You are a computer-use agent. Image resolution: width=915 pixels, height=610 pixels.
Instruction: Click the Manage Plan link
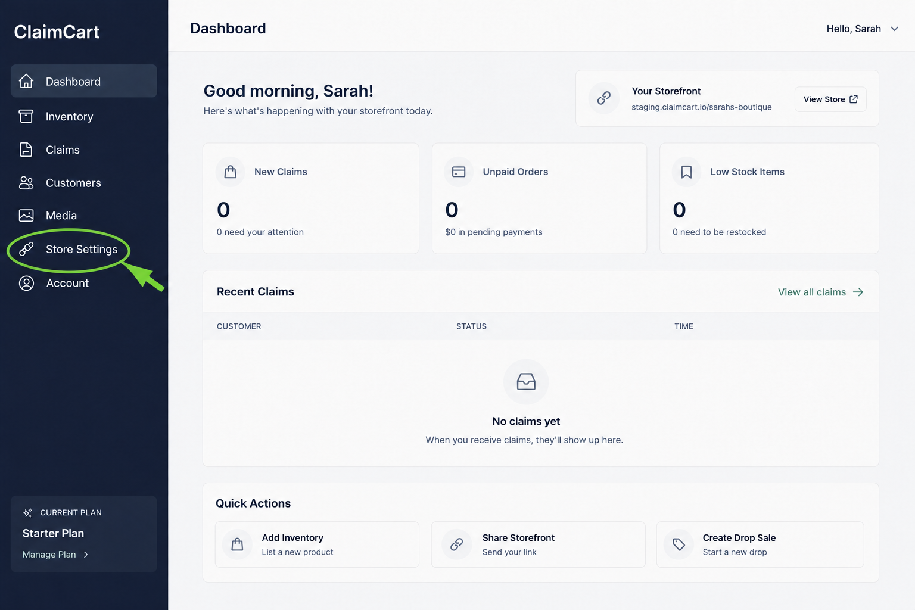pos(55,555)
